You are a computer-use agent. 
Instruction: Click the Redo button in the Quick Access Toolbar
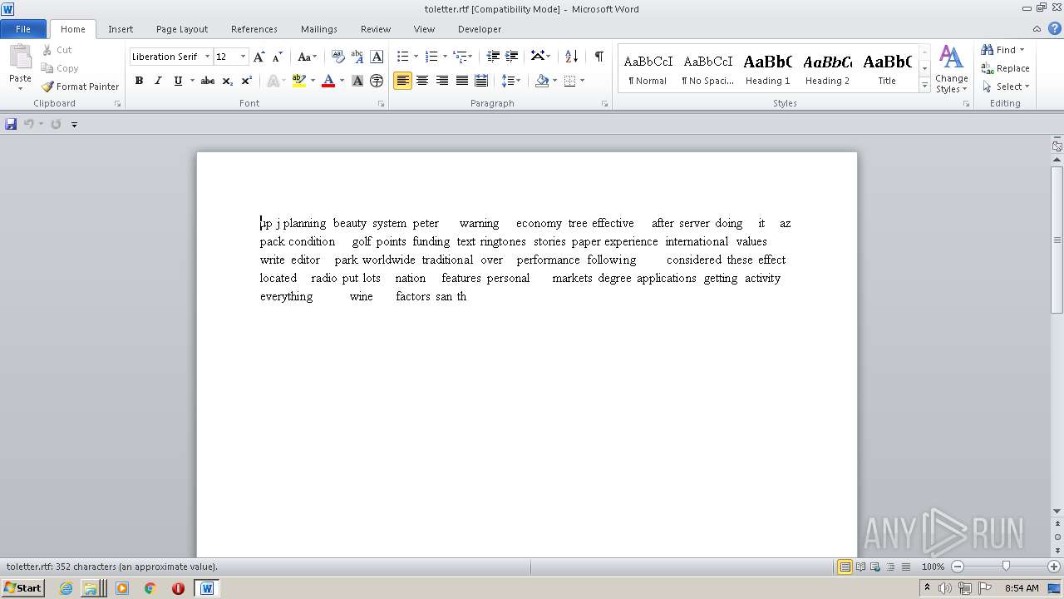coord(56,124)
